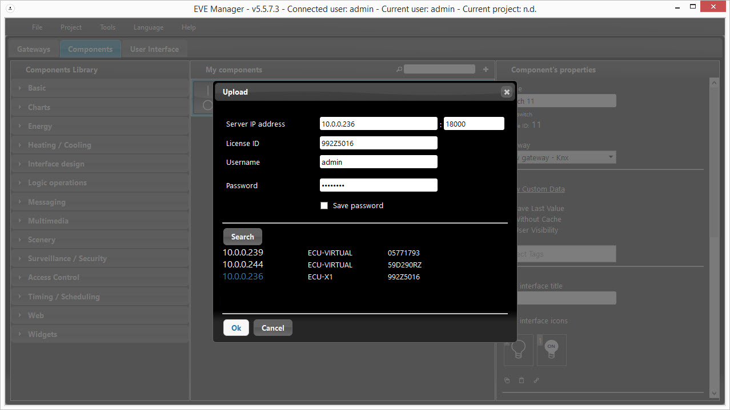Viewport: 730px width, 410px height.
Task: Open the Language menu
Action: 149,27
